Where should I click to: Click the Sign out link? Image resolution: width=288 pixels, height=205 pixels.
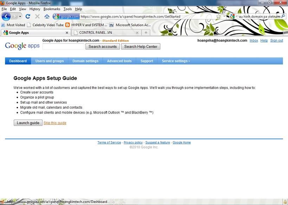[277, 40]
